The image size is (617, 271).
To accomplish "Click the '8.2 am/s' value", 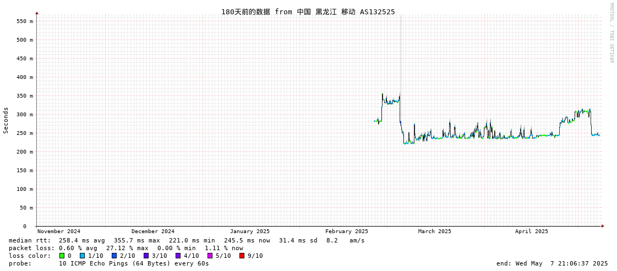I will (346, 240).
